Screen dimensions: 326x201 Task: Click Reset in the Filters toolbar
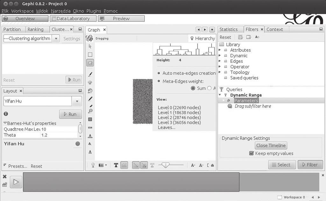[225, 37]
